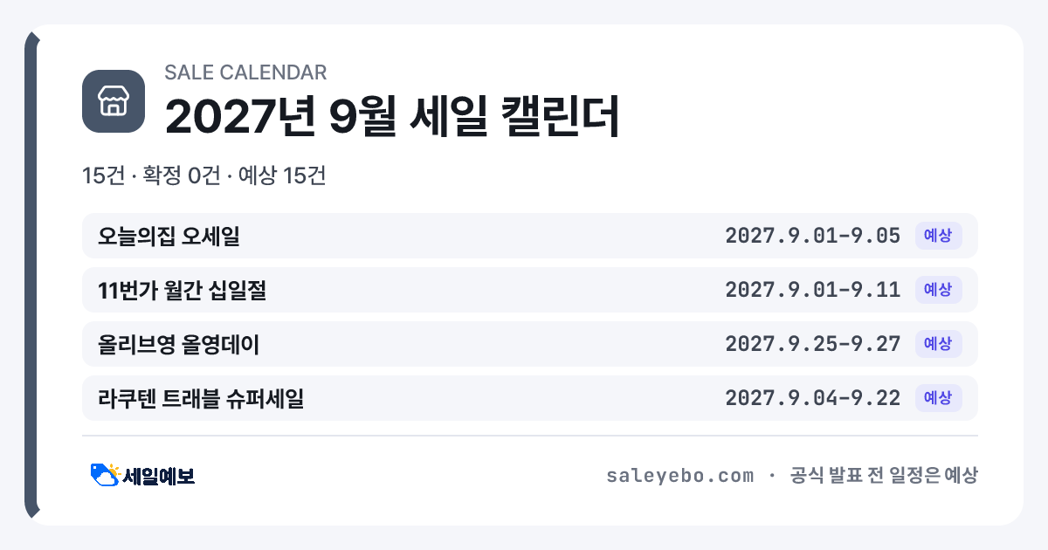Image resolution: width=1048 pixels, height=550 pixels.
Task: Click the 세일예보 cloud tag logo icon
Action: point(105,475)
